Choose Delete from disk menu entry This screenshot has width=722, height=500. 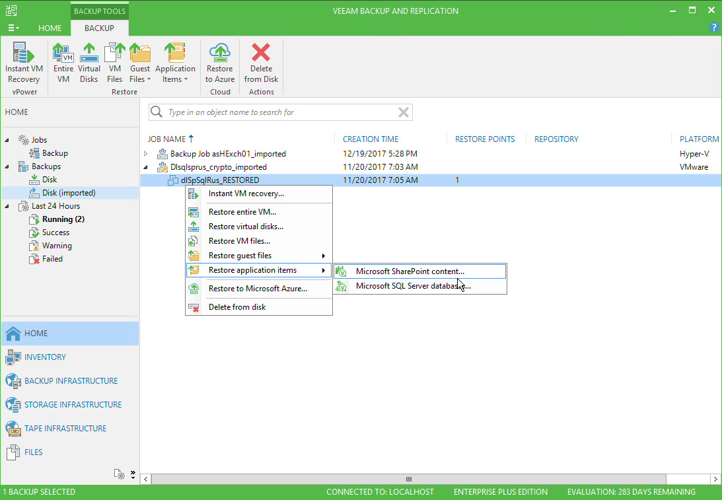259,307
